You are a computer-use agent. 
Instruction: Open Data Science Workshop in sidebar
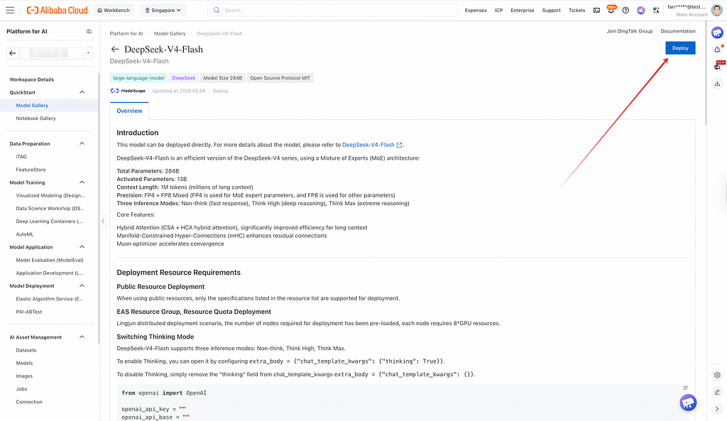click(x=50, y=209)
